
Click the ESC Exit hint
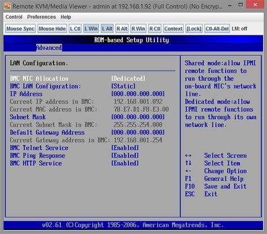(x=201, y=194)
